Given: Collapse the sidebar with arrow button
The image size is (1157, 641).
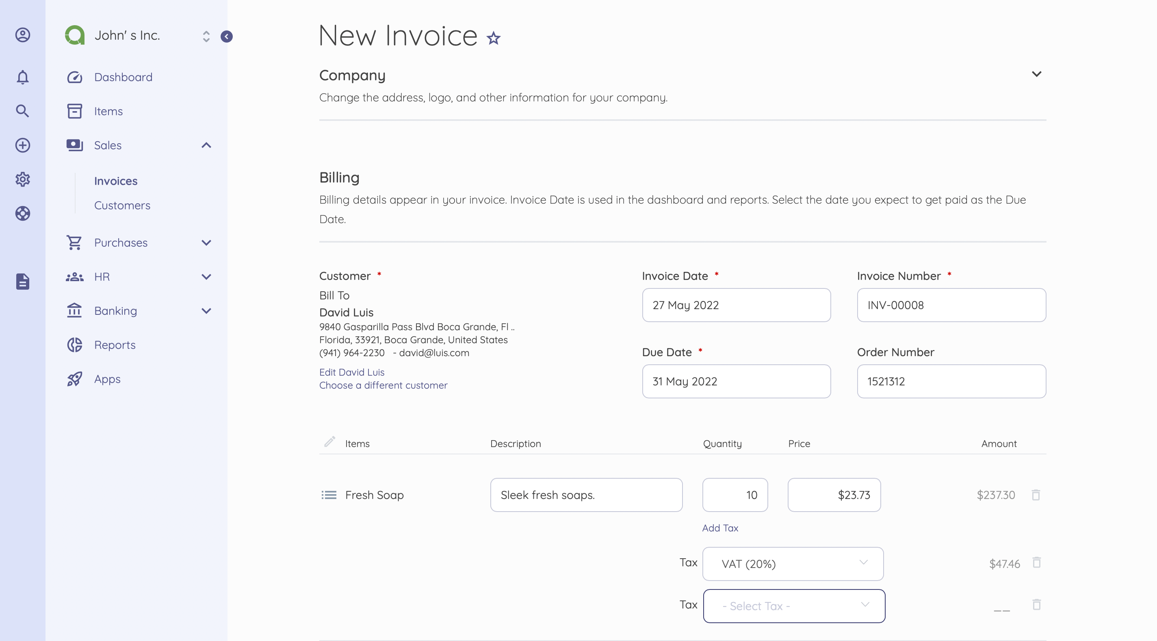Looking at the screenshot, I should click(226, 37).
